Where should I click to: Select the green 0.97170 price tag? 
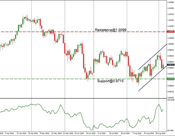click(171, 79)
